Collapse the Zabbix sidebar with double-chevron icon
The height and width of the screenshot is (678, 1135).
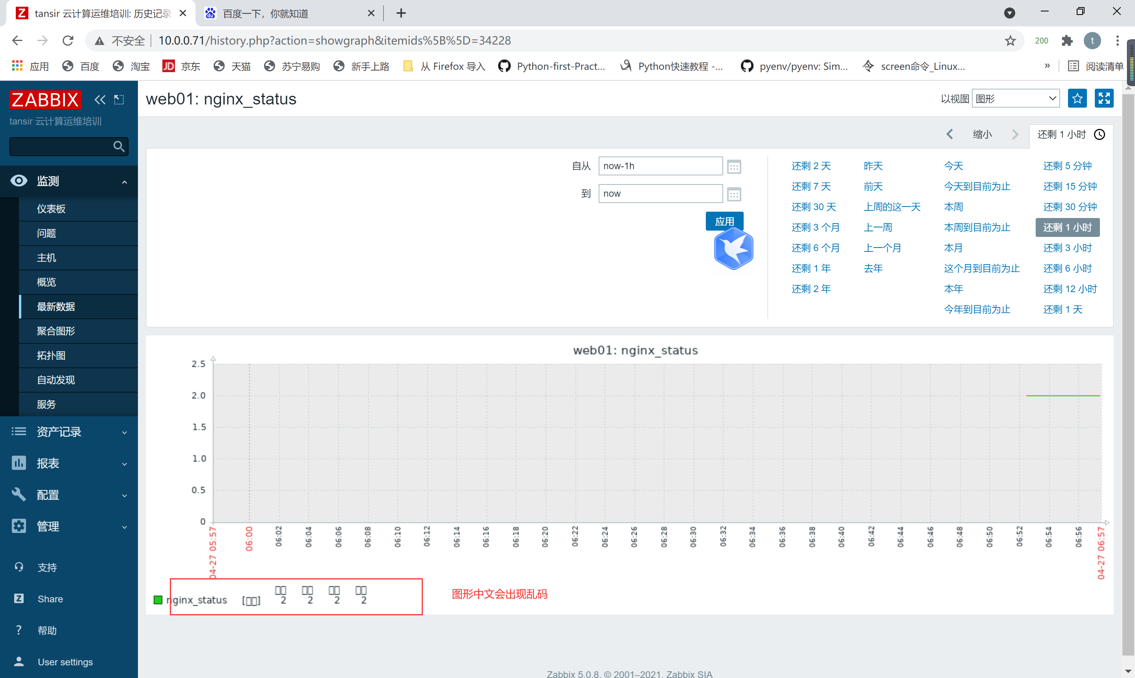100,99
